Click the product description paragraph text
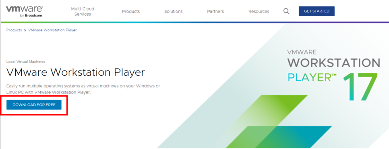Screen dimensions: 389x149 click(83, 89)
